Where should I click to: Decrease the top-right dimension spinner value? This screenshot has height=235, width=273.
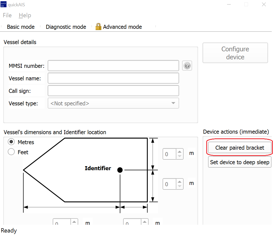pyautogui.click(x=179, y=156)
